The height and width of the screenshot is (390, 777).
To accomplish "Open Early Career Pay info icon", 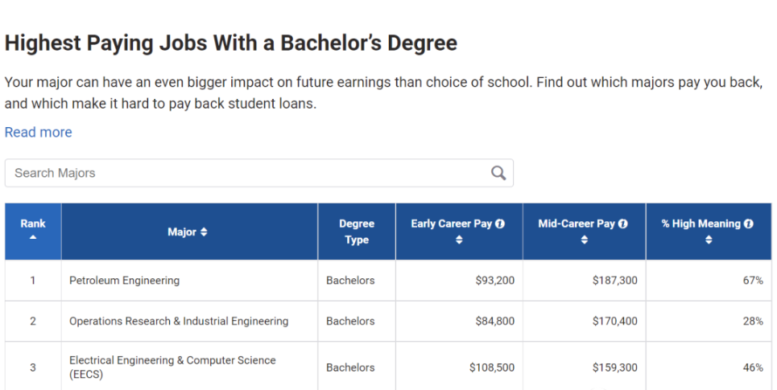I will [499, 224].
